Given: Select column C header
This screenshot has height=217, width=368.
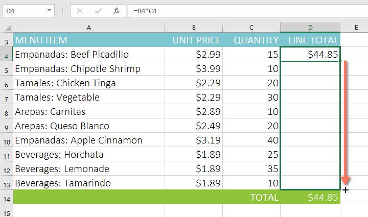Looking at the screenshot, I should (x=251, y=27).
